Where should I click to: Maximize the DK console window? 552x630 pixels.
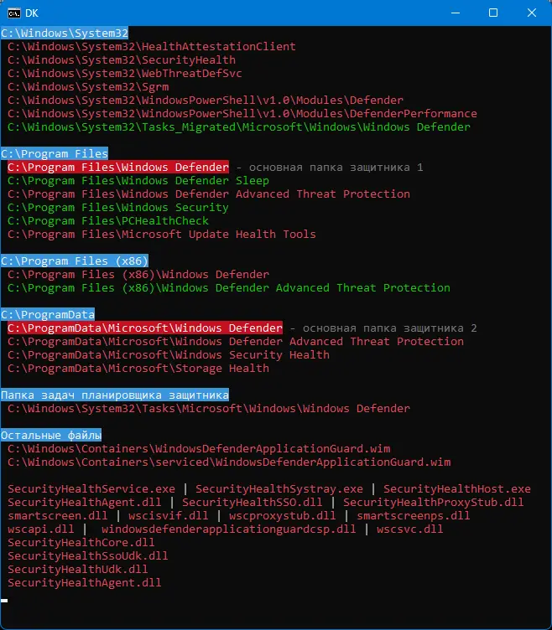tap(493, 13)
